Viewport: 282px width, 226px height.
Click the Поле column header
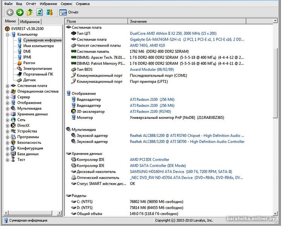[x=71, y=22]
